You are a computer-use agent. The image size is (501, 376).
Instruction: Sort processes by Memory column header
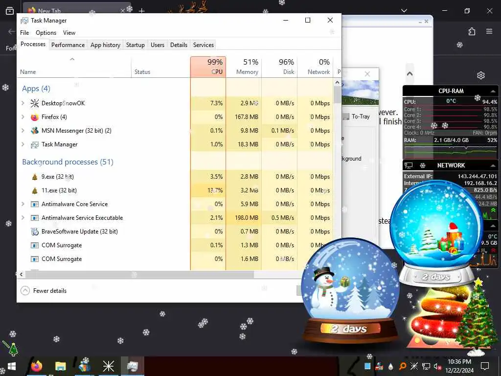pos(244,67)
